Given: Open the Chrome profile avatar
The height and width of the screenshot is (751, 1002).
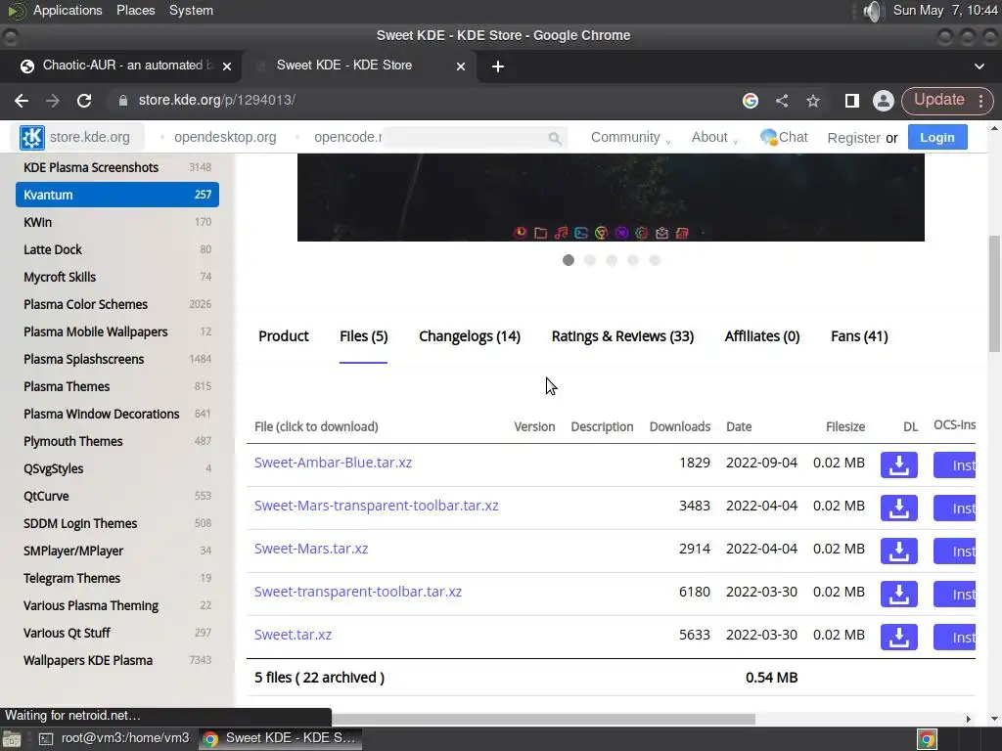Looking at the screenshot, I should point(884,101).
